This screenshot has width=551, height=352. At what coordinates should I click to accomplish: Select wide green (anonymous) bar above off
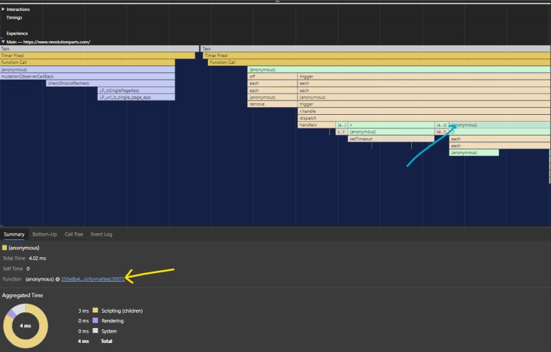tap(399, 69)
